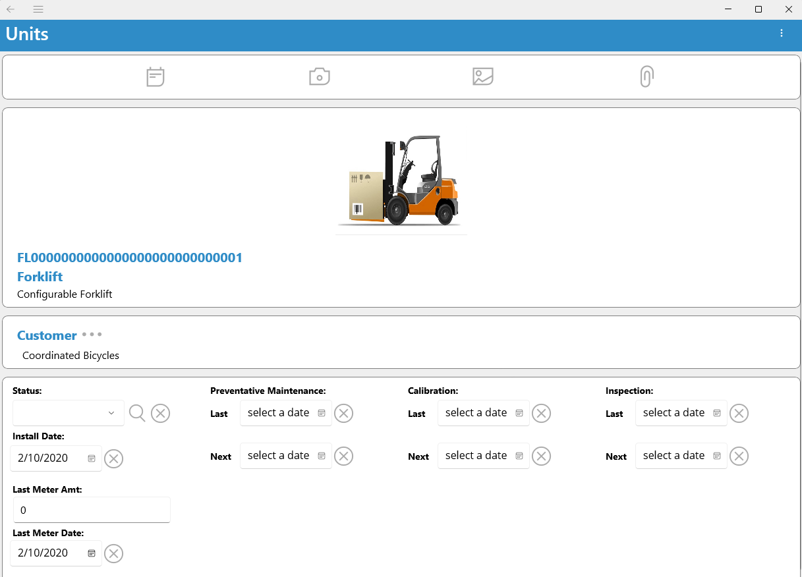Screen dimensions: 802x577
Task: Open the vertical dots overflow menu
Action: click(782, 33)
